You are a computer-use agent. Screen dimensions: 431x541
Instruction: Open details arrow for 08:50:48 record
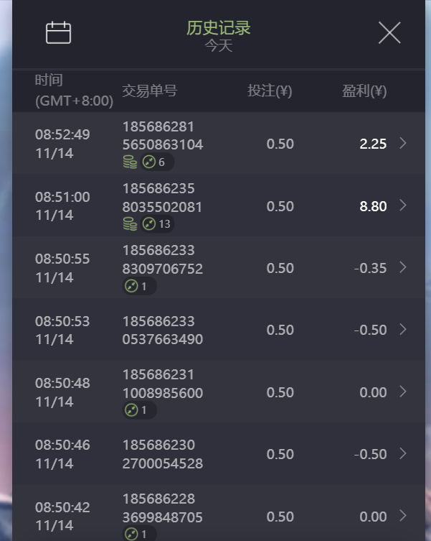pos(403,392)
